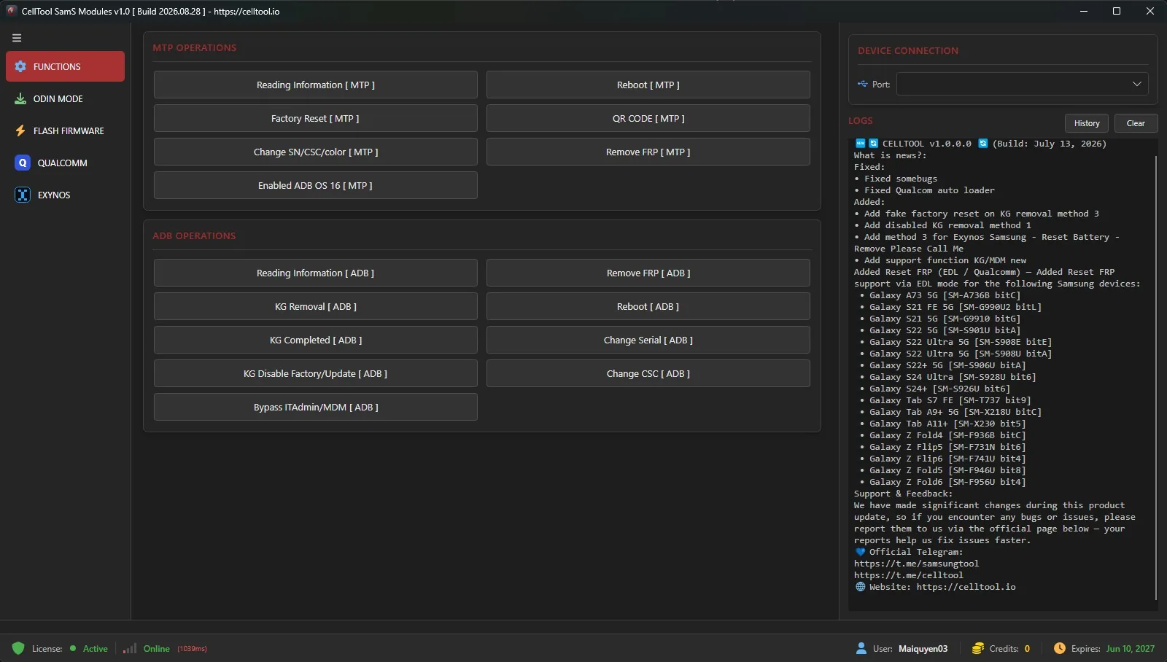Click the ADB OPERATIONS heading

pos(194,235)
